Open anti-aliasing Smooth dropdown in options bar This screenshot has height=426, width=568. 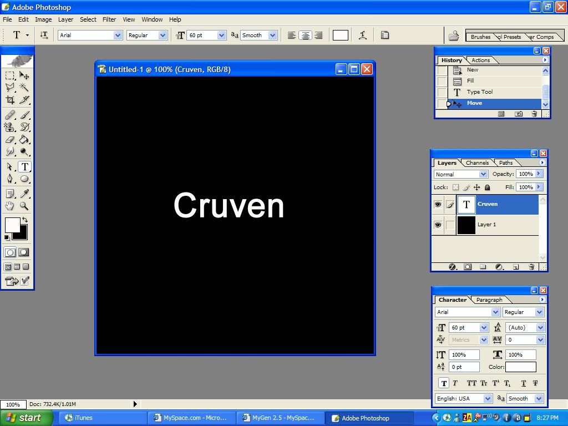coord(273,35)
